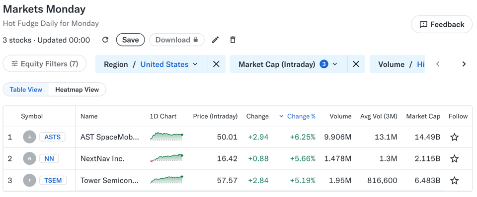Switch to Table View
The width and height of the screenshot is (477, 197).
pyautogui.click(x=26, y=90)
